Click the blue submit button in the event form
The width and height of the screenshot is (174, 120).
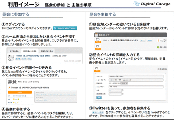99,97
